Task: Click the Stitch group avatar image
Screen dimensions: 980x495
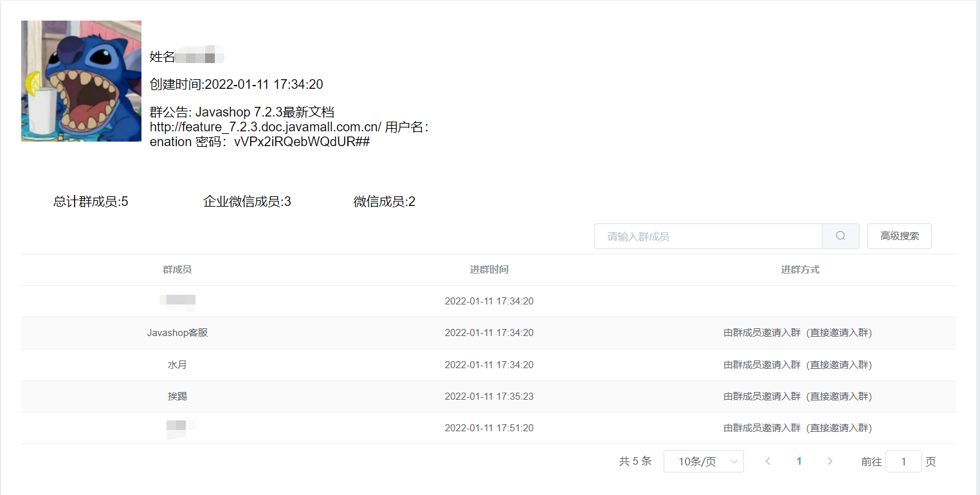Action: pos(81,81)
